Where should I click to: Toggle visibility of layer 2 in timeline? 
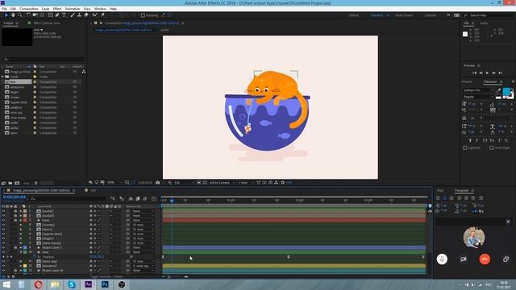click(x=3, y=216)
